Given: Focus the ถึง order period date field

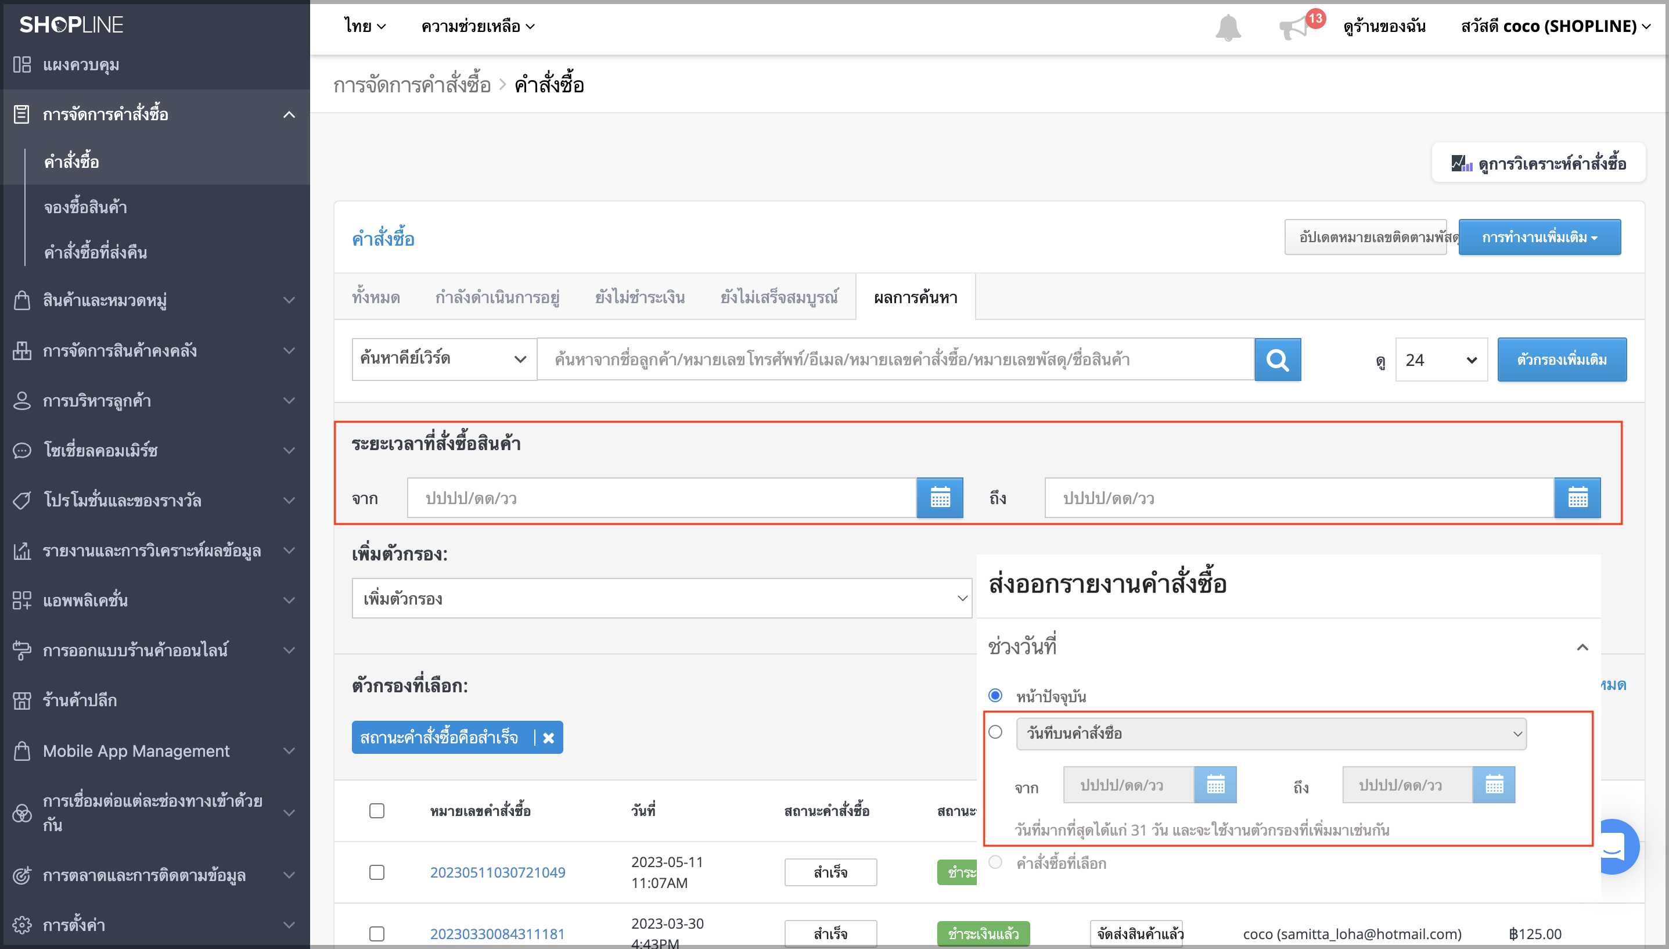Looking at the screenshot, I should pos(1299,498).
